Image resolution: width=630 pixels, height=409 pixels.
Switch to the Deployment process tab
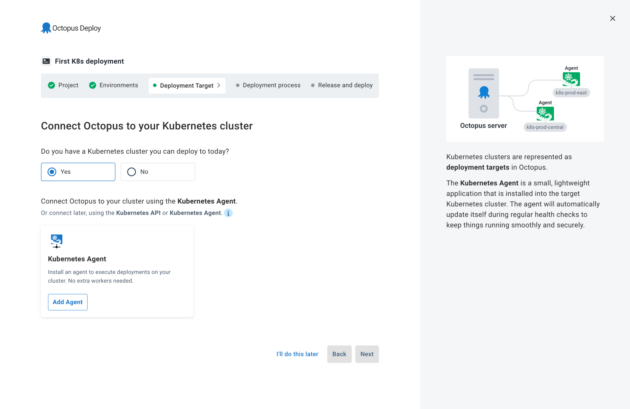[271, 85]
